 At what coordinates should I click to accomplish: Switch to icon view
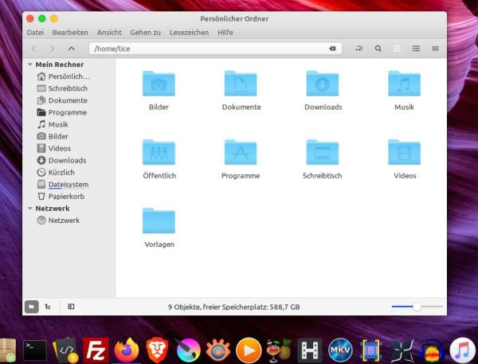[x=397, y=49]
